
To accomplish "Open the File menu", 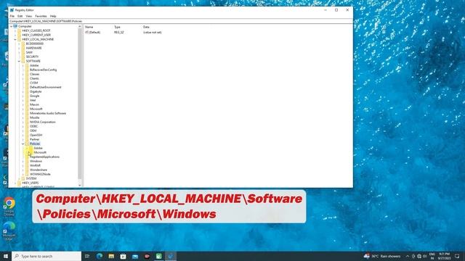I will [x=12, y=16].
